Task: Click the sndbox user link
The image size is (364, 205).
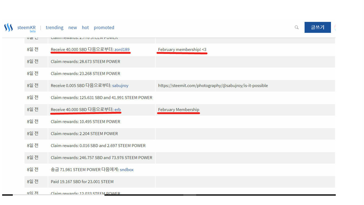Action: pos(127,169)
